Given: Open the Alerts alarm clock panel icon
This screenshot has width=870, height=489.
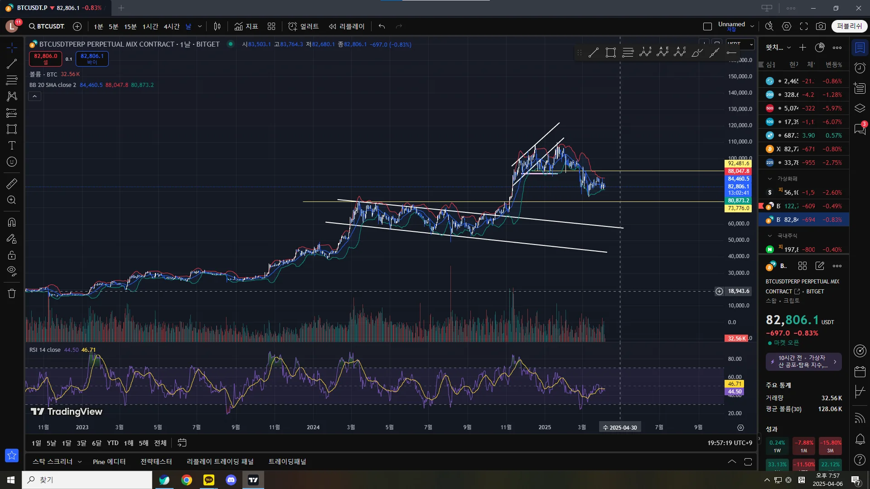Looking at the screenshot, I should tap(860, 68).
